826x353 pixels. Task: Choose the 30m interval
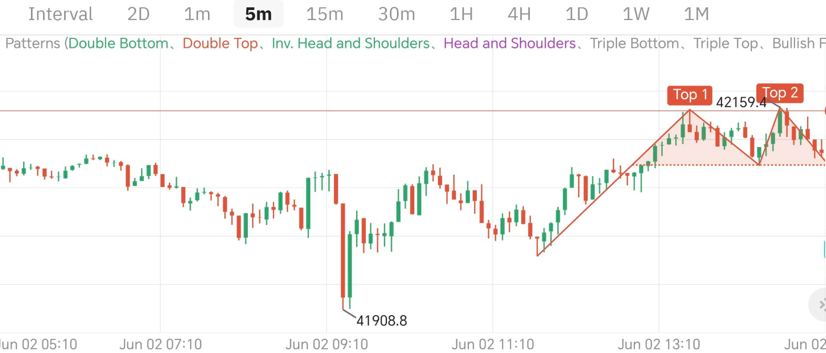tap(396, 14)
